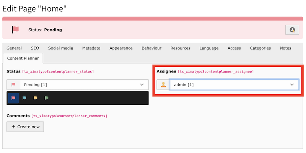The image size is (306, 153).
Task: Select the red Pending flag icon
Action: [13, 98]
